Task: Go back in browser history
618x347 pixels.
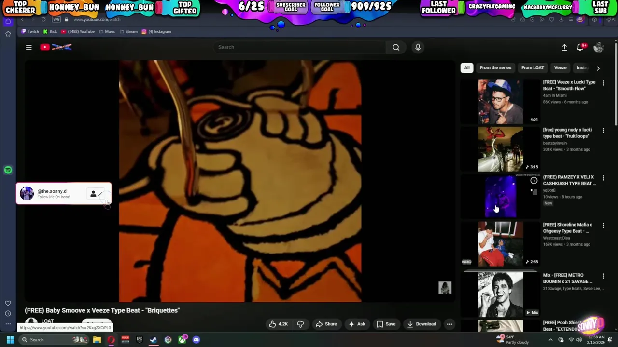Action: click(x=22, y=20)
